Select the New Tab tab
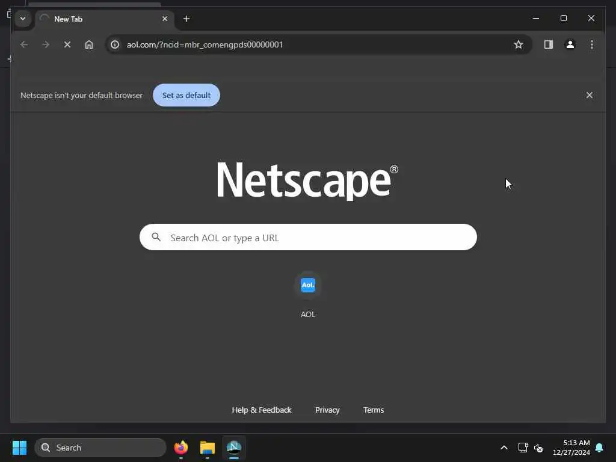The height and width of the screenshot is (462, 616). 105,19
